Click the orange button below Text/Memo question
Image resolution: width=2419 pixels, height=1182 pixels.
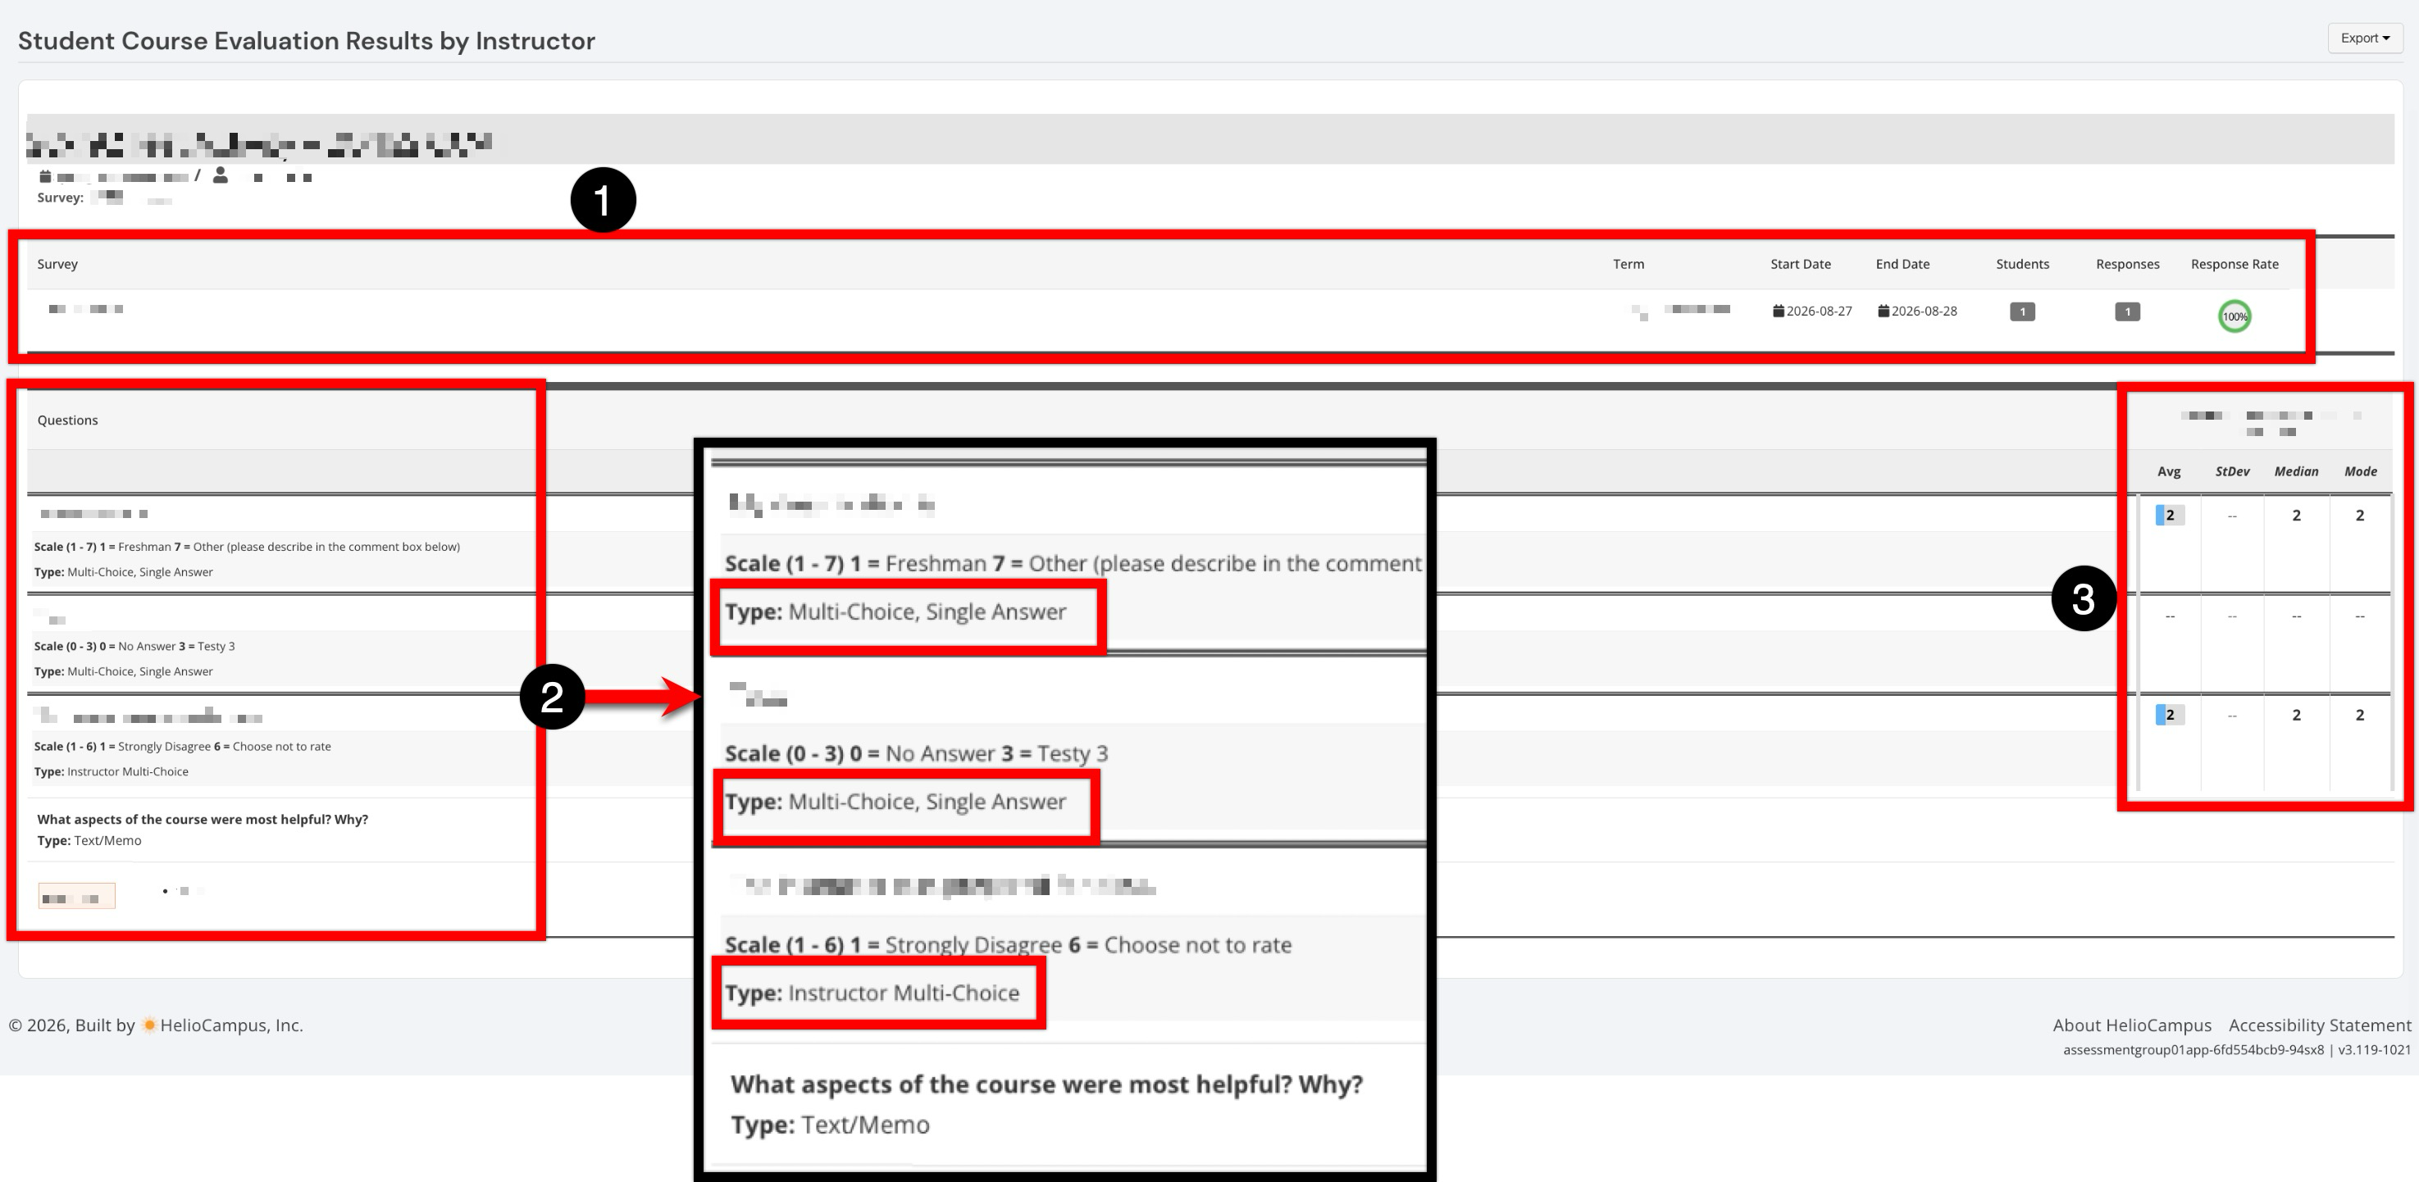(77, 897)
